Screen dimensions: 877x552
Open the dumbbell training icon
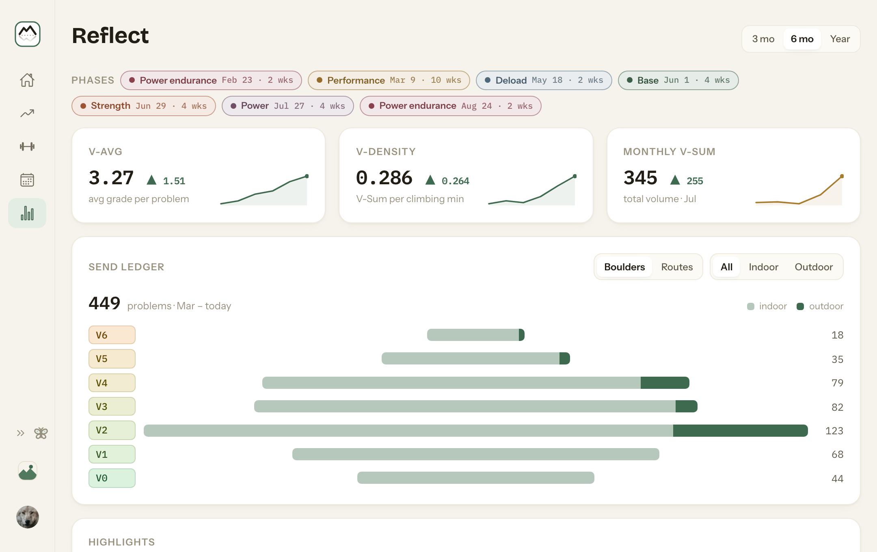click(27, 147)
